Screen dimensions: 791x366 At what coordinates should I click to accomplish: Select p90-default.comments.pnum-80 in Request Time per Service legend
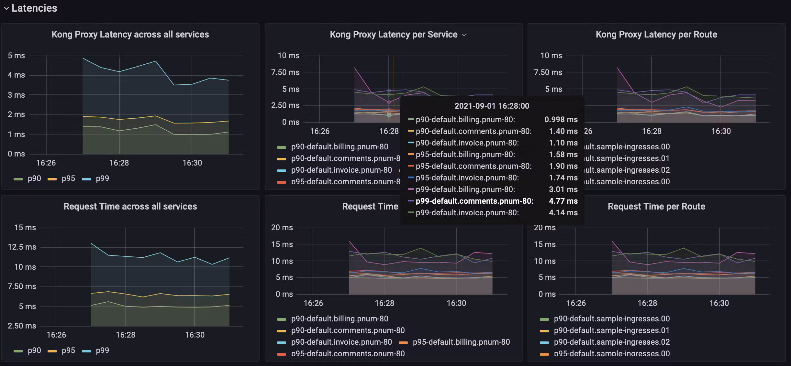coord(348,330)
